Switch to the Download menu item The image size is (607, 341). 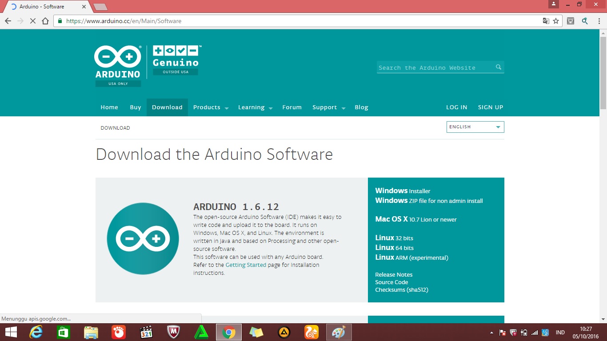click(x=167, y=107)
